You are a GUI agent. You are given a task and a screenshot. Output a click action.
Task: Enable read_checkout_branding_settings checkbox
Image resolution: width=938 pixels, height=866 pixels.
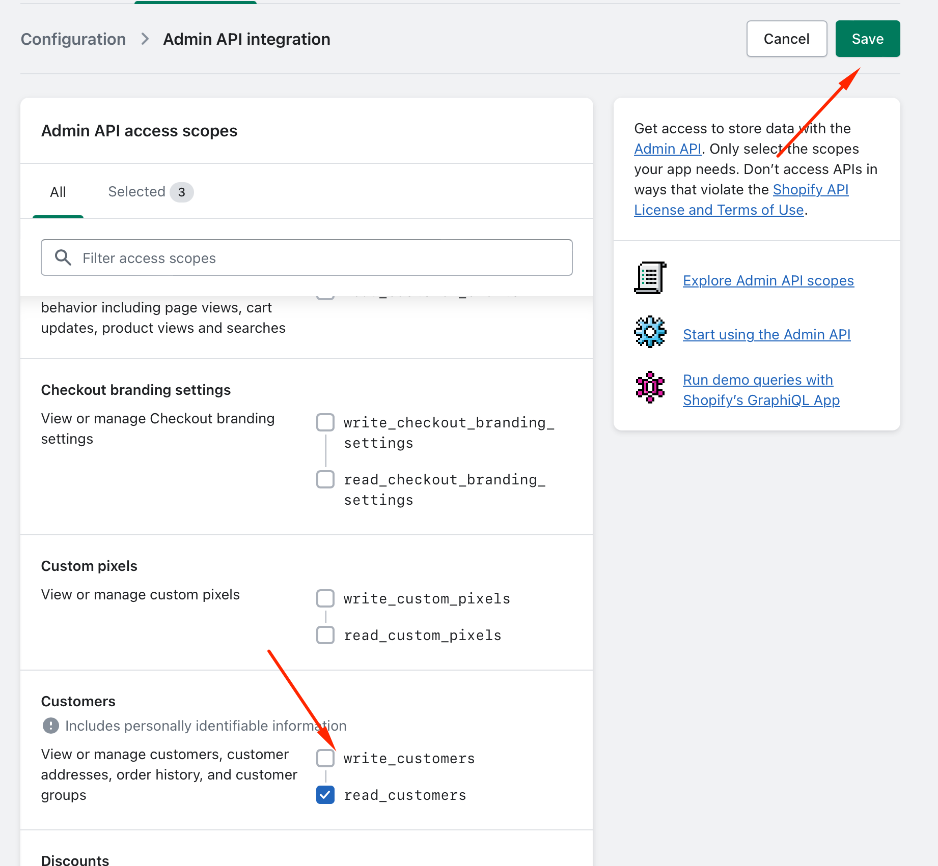click(x=325, y=479)
